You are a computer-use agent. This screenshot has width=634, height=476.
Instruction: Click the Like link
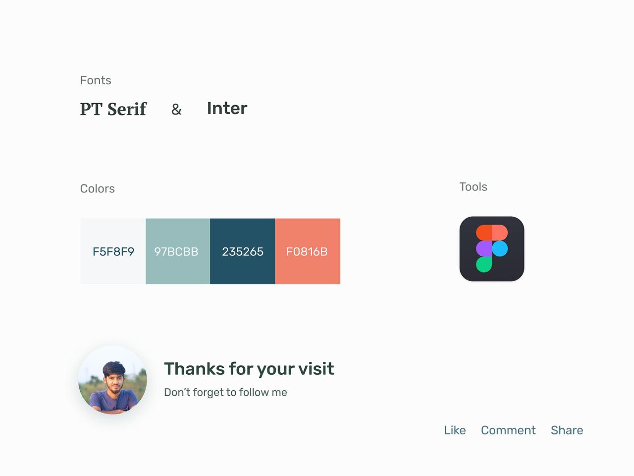coord(455,430)
